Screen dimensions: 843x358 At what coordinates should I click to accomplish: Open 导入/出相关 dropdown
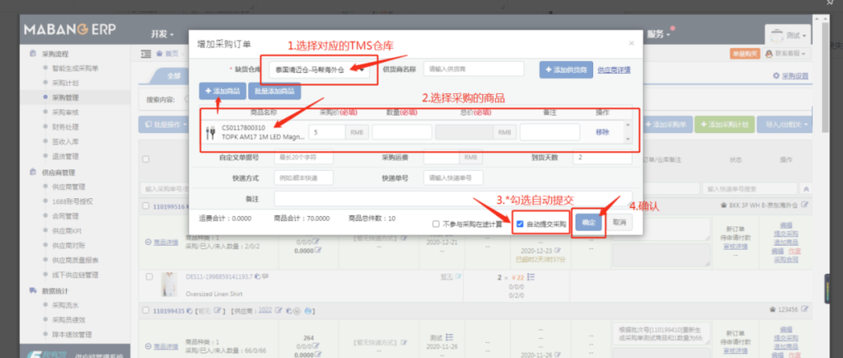[784, 124]
